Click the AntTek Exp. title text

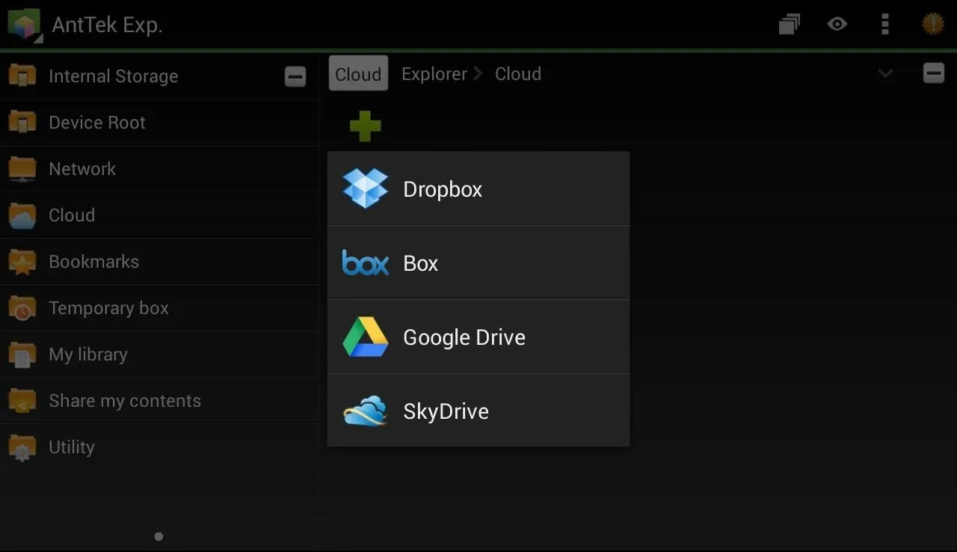tap(107, 25)
